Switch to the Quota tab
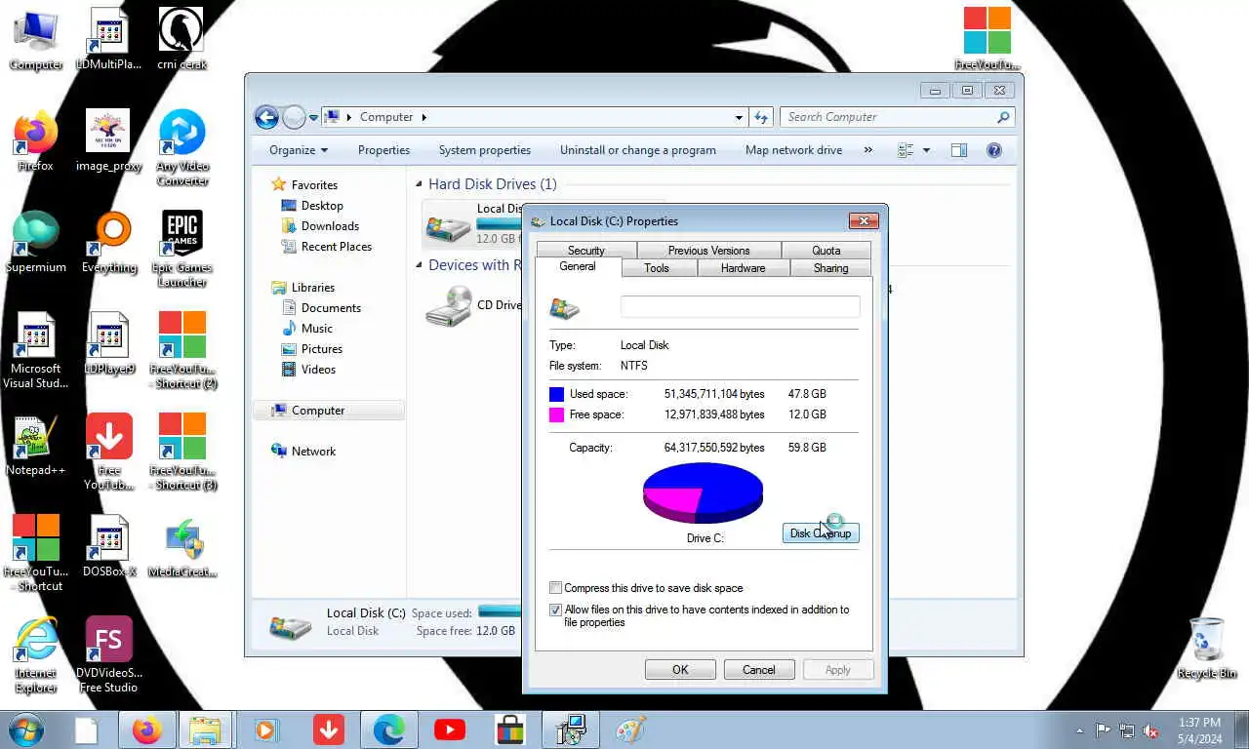The height and width of the screenshot is (749, 1249). (x=826, y=251)
